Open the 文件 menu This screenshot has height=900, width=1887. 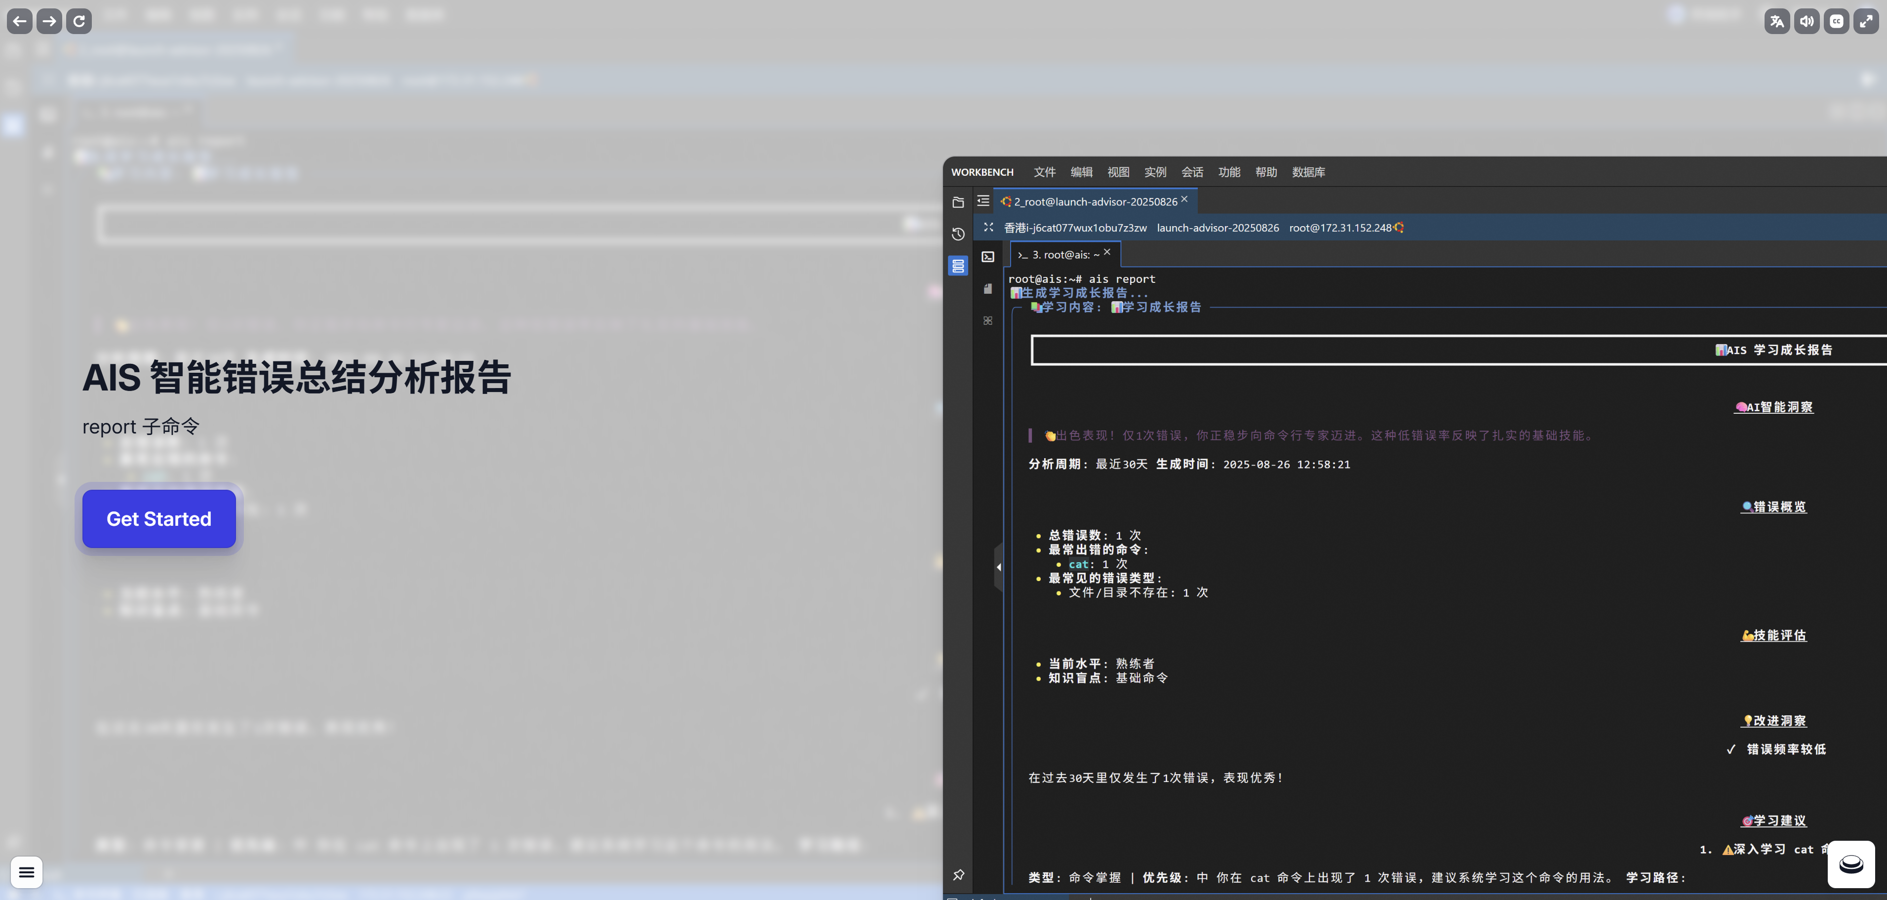(x=1045, y=172)
